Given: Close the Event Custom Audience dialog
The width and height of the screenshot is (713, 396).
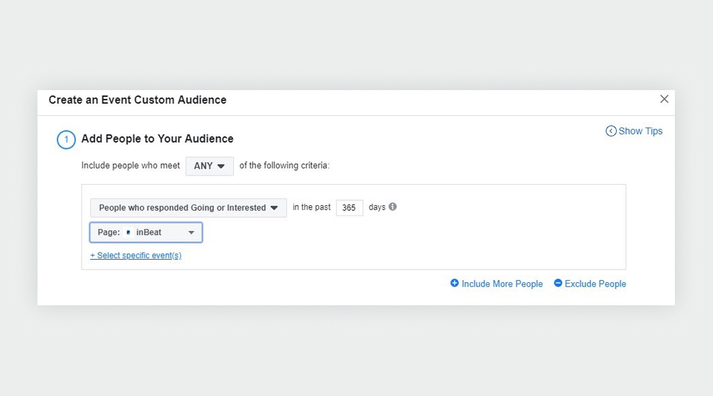Looking at the screenshot, I should tap(664, 99).
